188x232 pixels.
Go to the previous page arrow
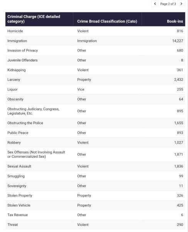coord(155,4)
